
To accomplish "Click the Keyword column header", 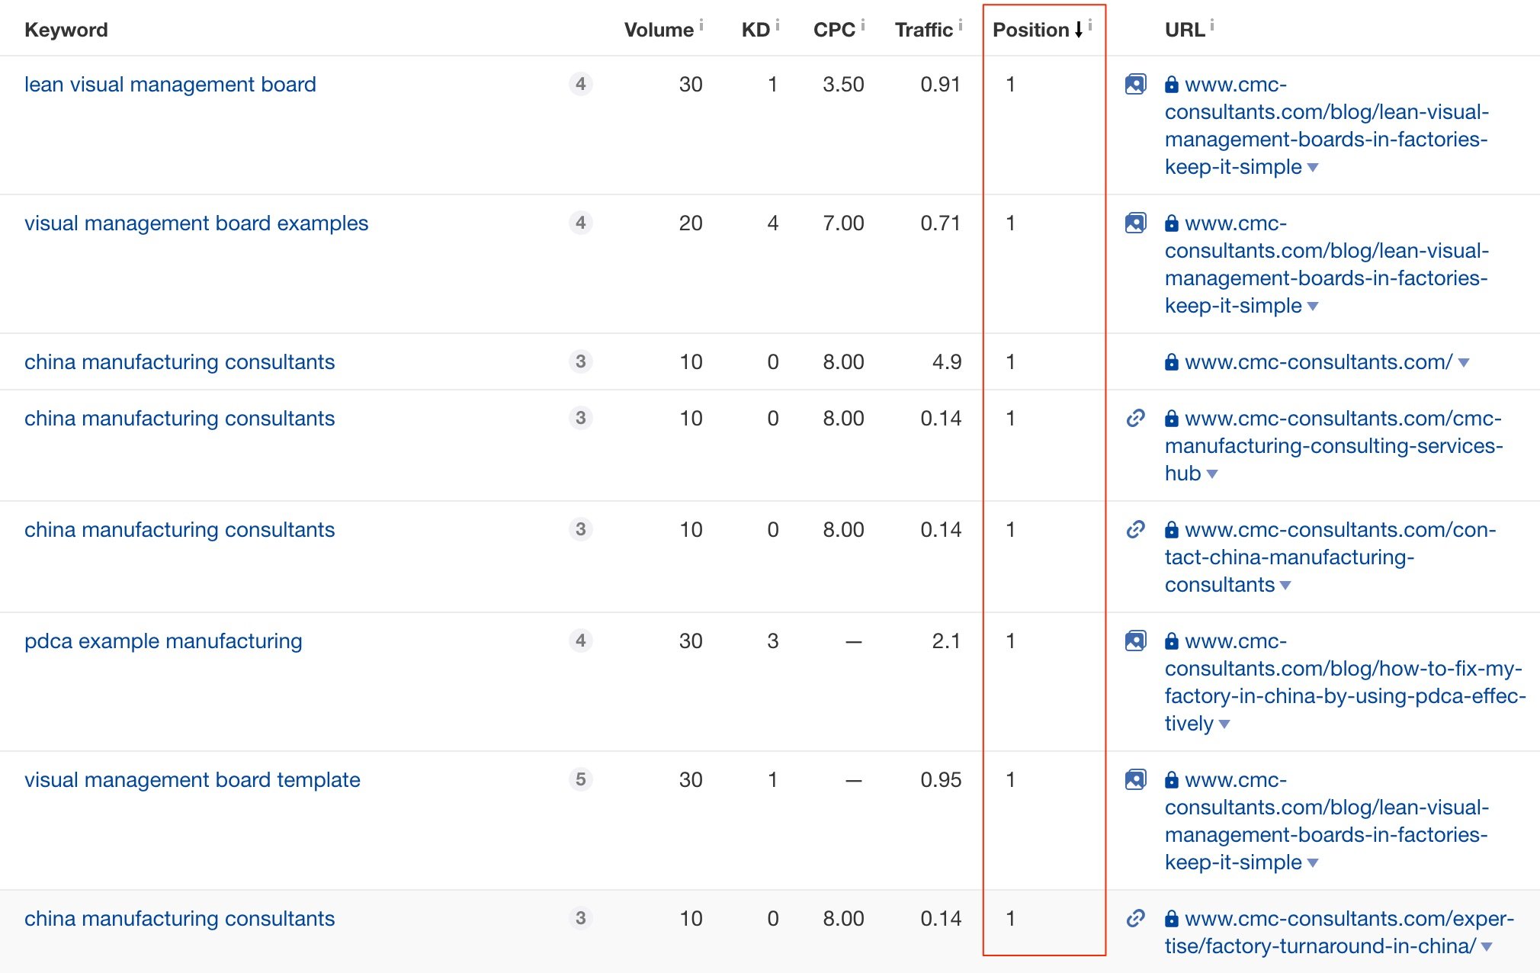I will [x=66, y=30].
